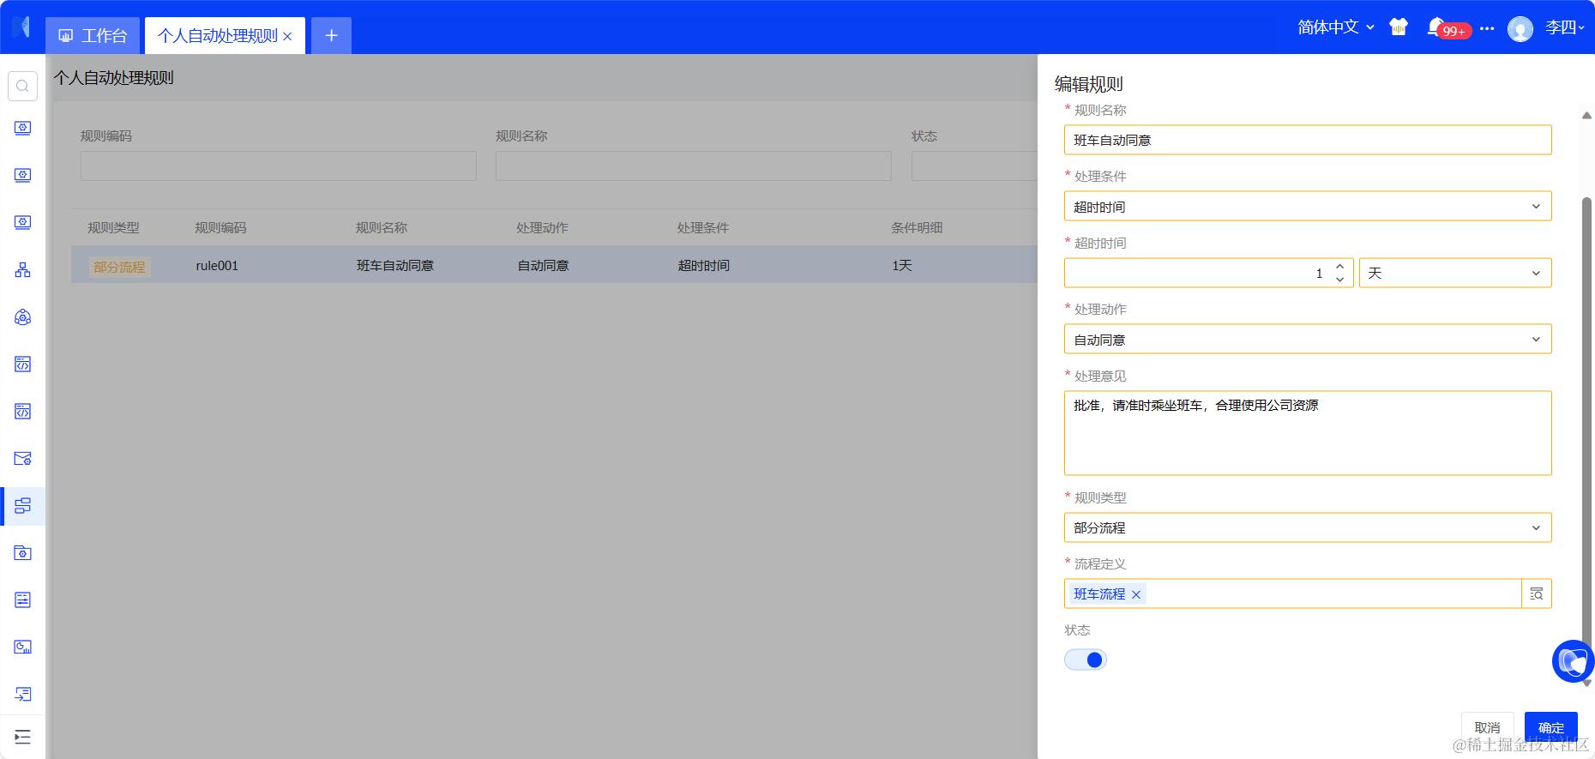Select the highlighted flow rules sidebar icon
The width and height of the screenshot is (1595, 759).
tap(23, 506)
